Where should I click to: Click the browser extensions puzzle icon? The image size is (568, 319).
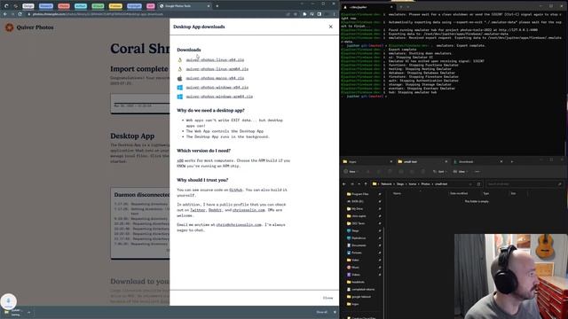(x=304, y=14)
